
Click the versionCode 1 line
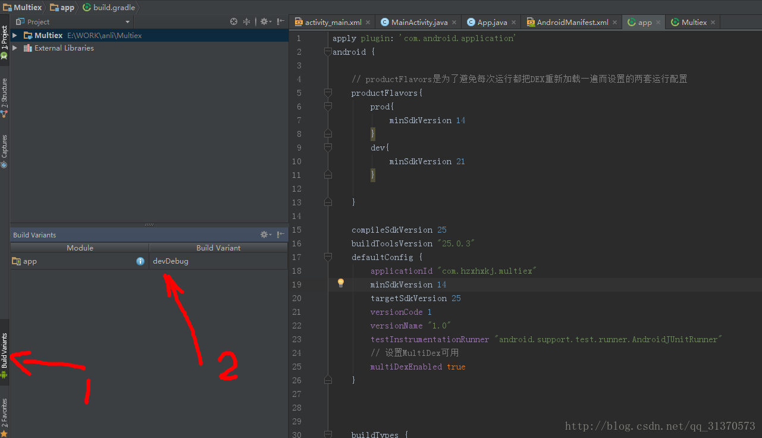401,312
